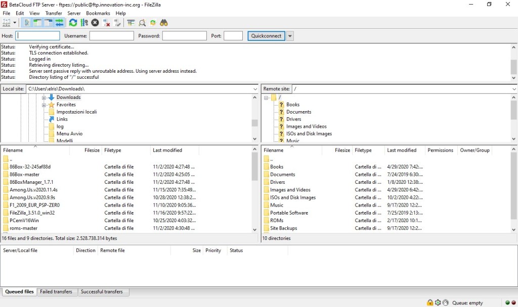
Task: Toggle the message log display
Action: click(27, 23)
